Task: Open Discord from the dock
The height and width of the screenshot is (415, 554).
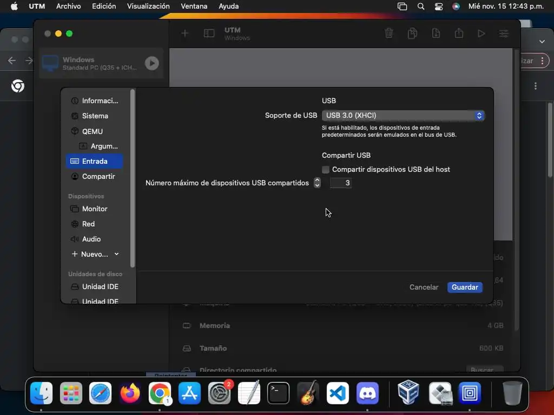Action: pyautogui.click(x=367, y=393)
